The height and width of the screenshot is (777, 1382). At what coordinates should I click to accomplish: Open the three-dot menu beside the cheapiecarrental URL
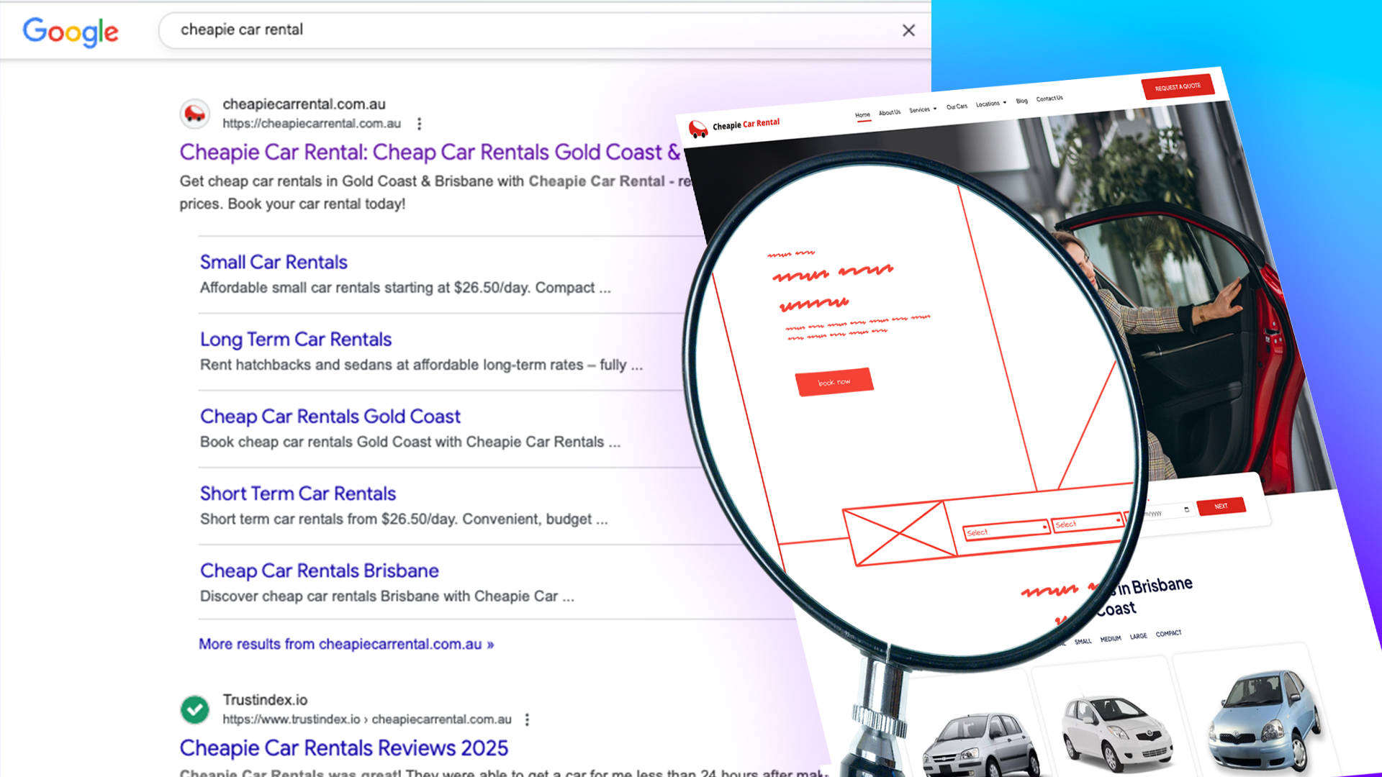coord(419,124)
